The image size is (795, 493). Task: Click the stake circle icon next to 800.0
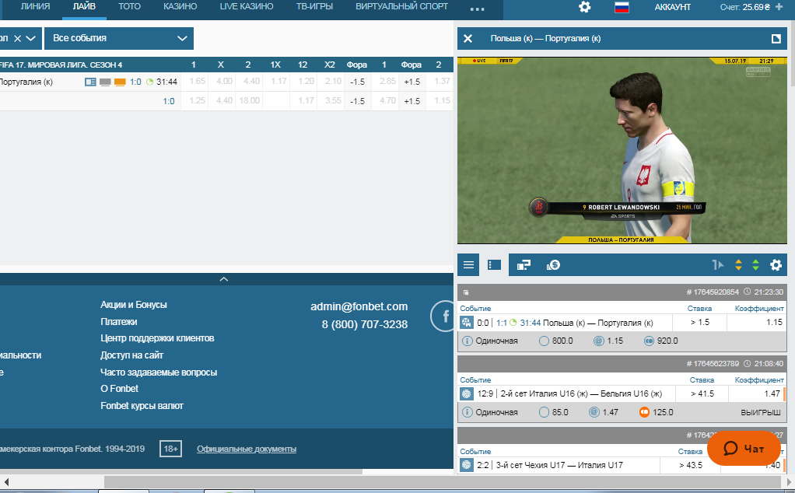tap(544, 341)
